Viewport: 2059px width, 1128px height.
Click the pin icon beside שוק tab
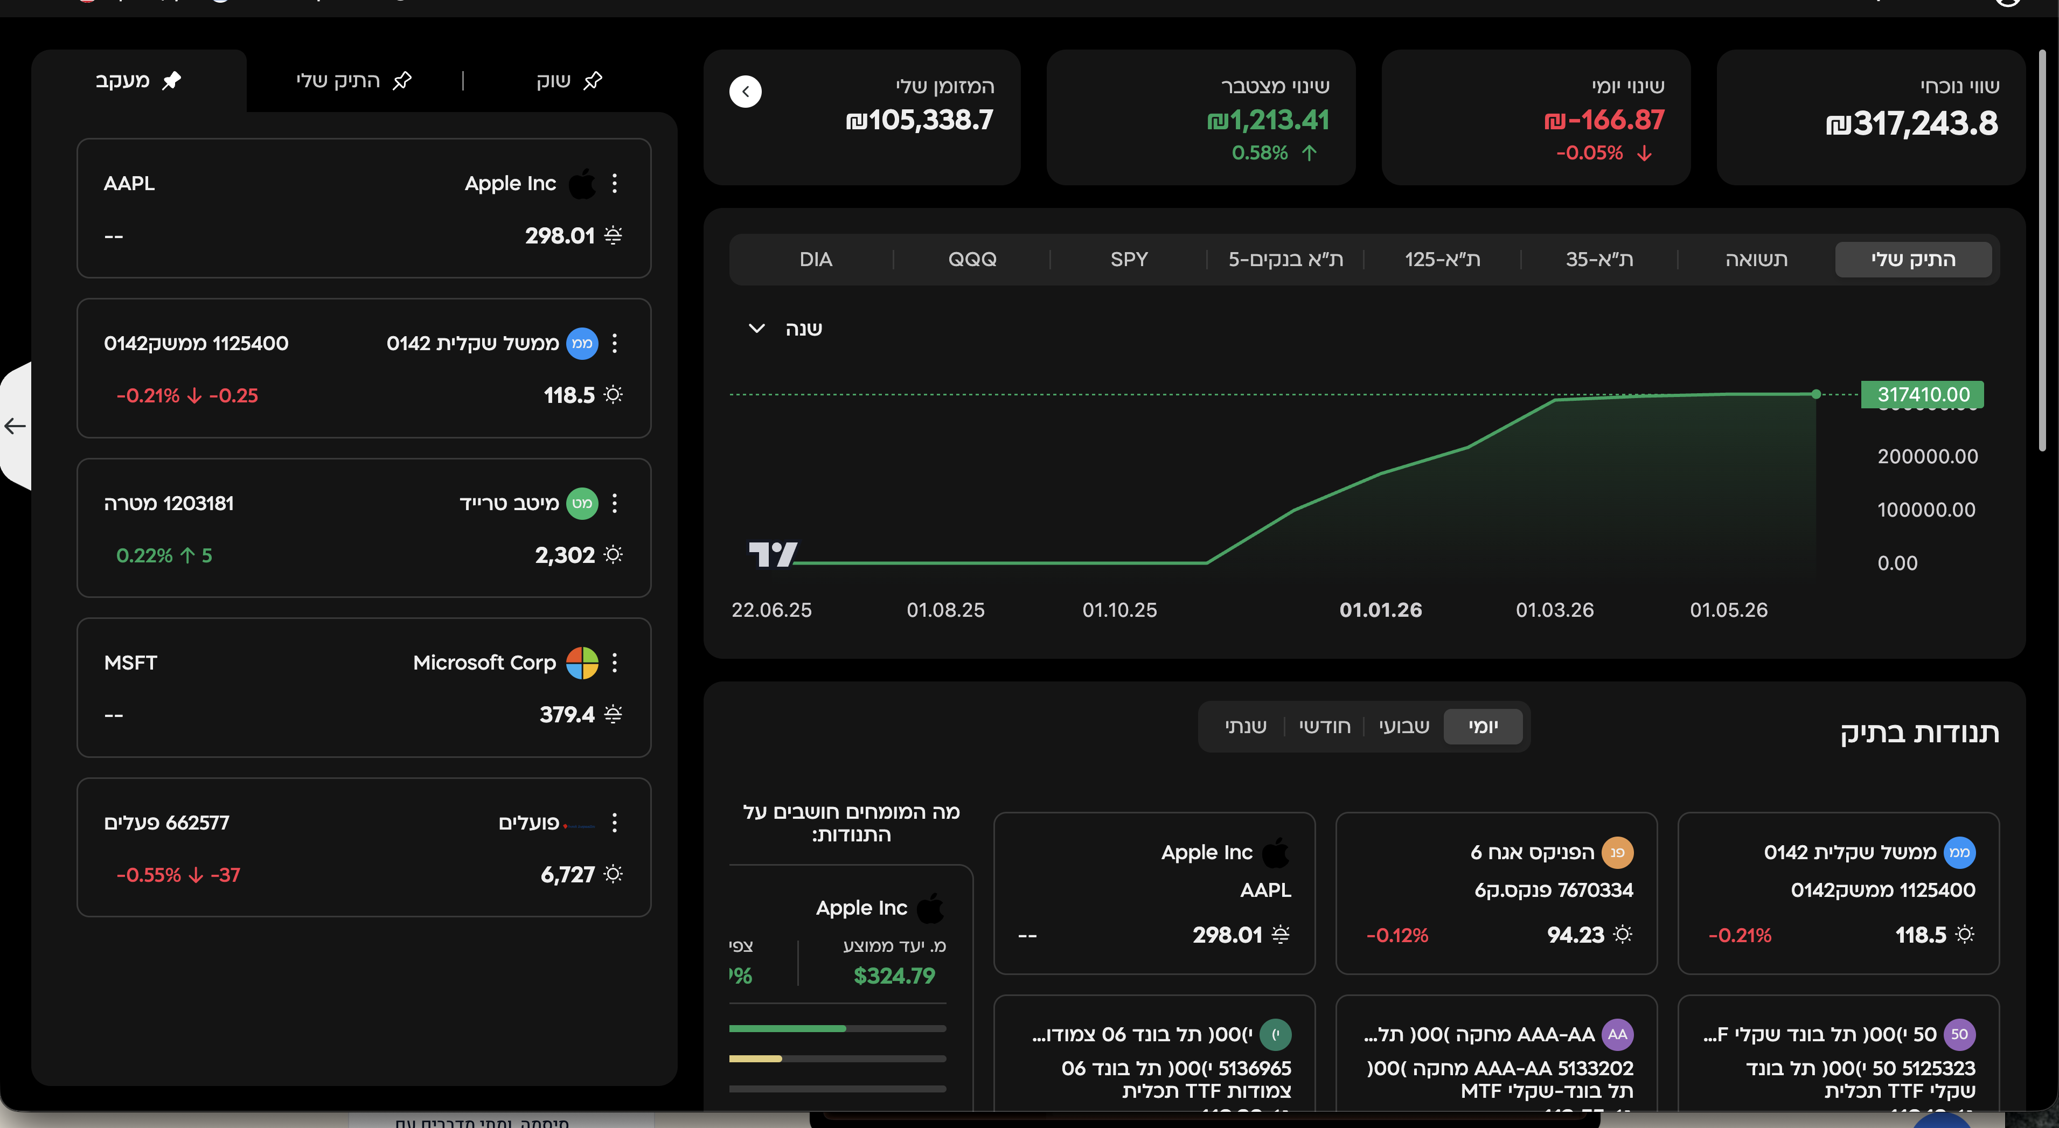point(592,81)
